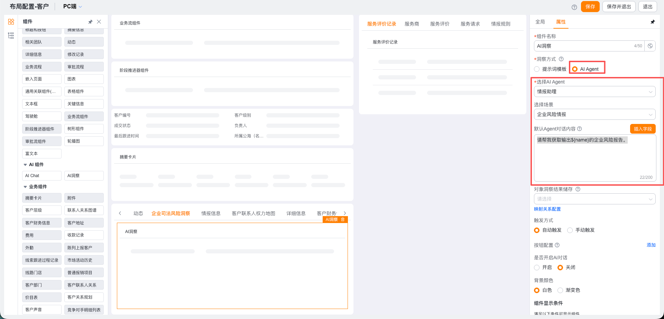Open 客户联系人权力地图 tab
664x319 pixels.
pos(253,213)
